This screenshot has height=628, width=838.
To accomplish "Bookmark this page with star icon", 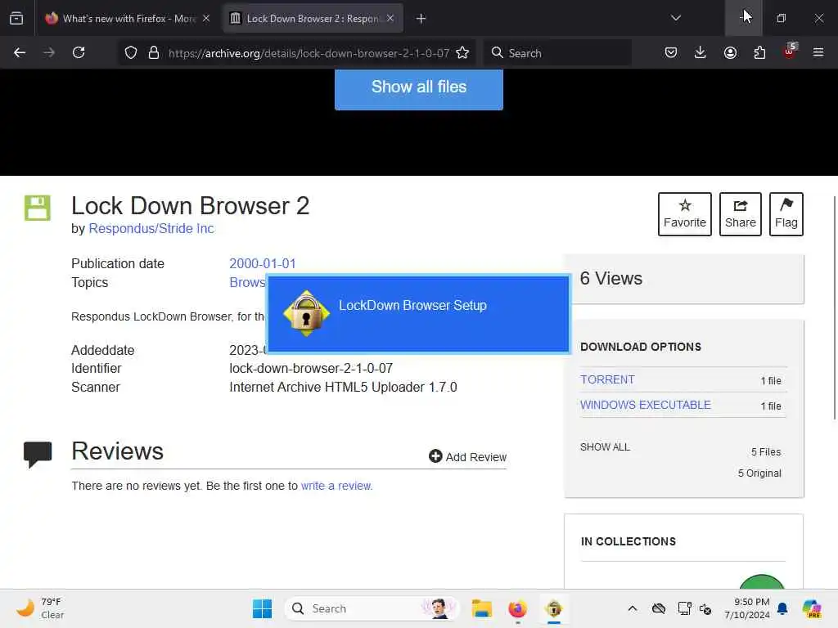I will pos(463,52).
